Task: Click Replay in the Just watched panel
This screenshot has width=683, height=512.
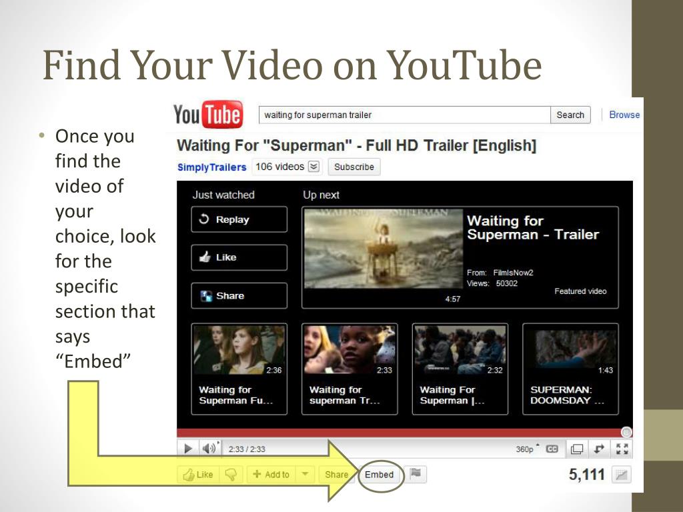Action: point(239,219)
